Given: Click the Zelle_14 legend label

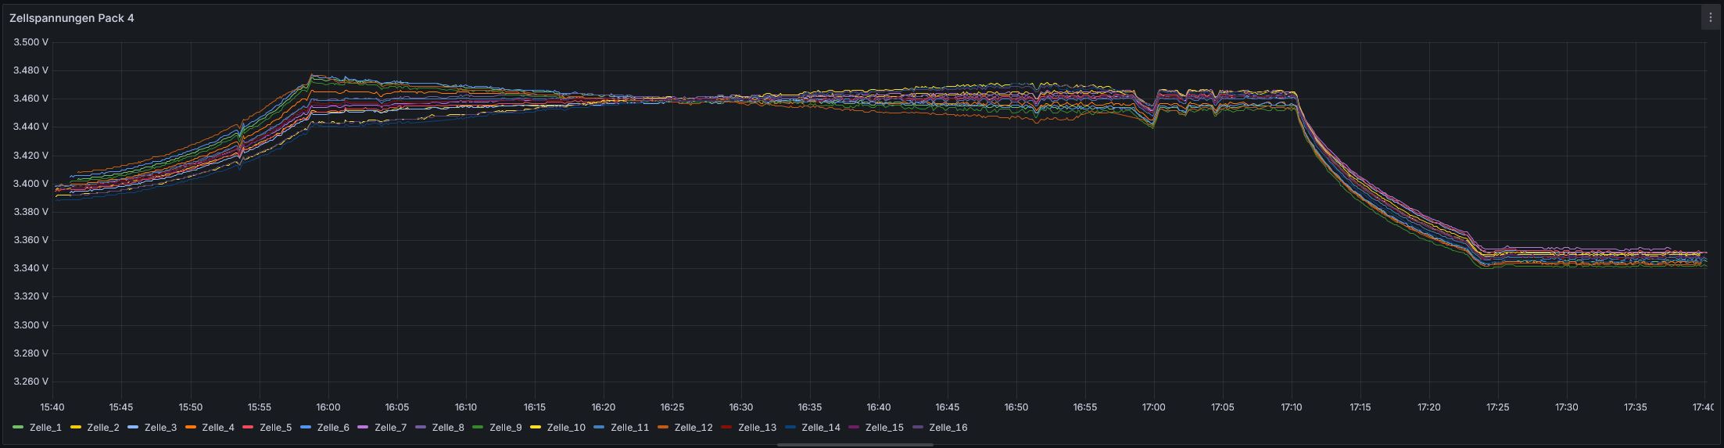Looking at the screenshot, I should pyautogui.click(x=821, y=428).
